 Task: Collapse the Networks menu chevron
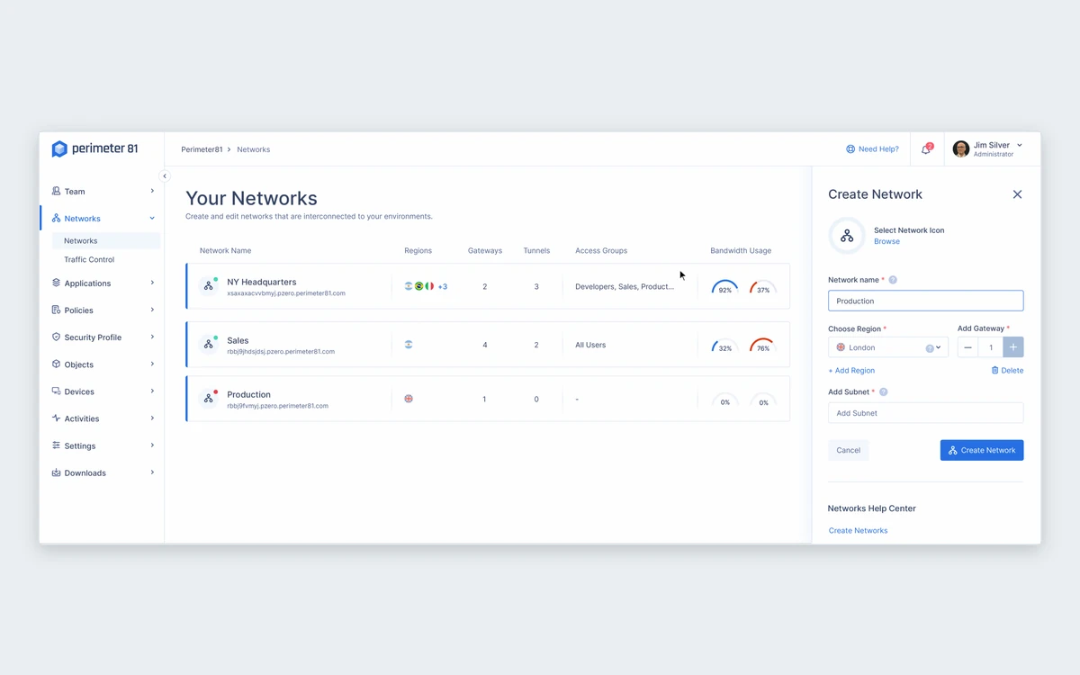click(152, 219)
